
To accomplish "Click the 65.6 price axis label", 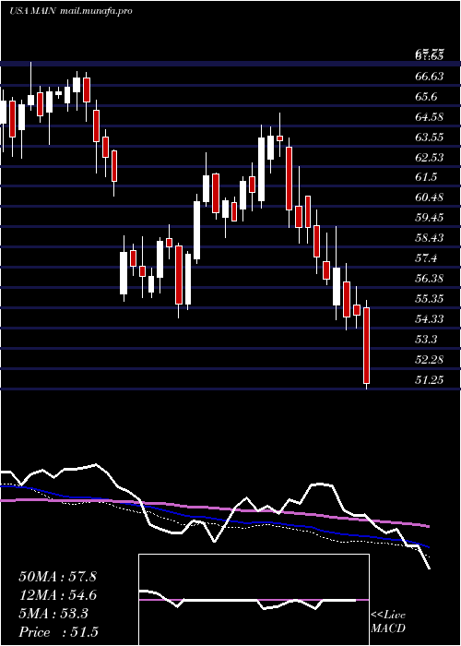I will pos(426,97).
